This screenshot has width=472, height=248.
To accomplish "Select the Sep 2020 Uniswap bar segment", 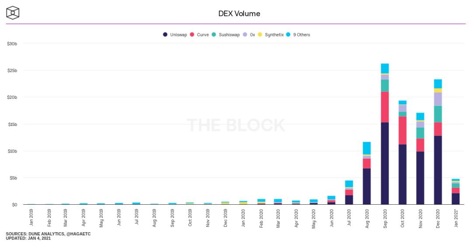I will 385,163.
